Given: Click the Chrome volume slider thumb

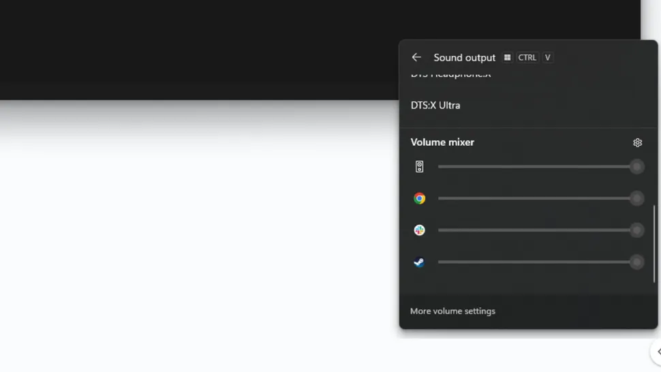Looking at the screenshot, I should [x=636, y=198].
